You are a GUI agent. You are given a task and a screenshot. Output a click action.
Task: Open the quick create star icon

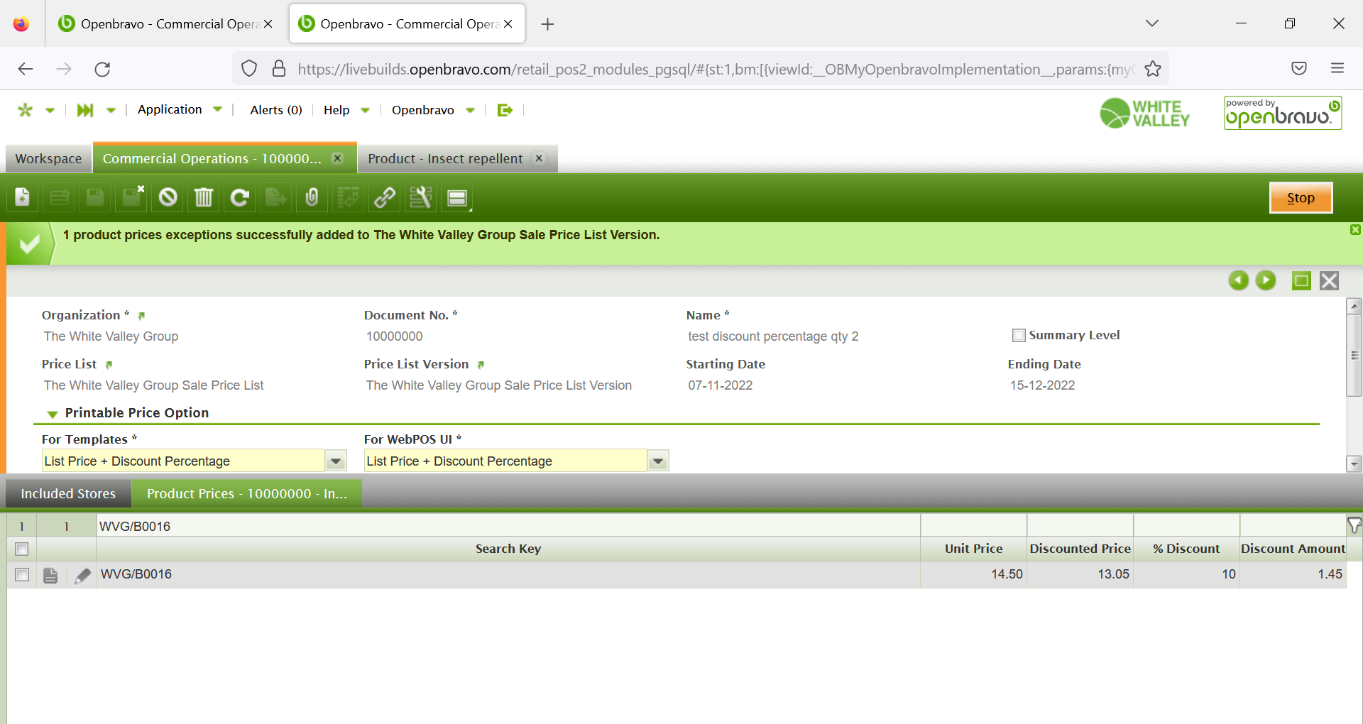click(x=26, y=110)
